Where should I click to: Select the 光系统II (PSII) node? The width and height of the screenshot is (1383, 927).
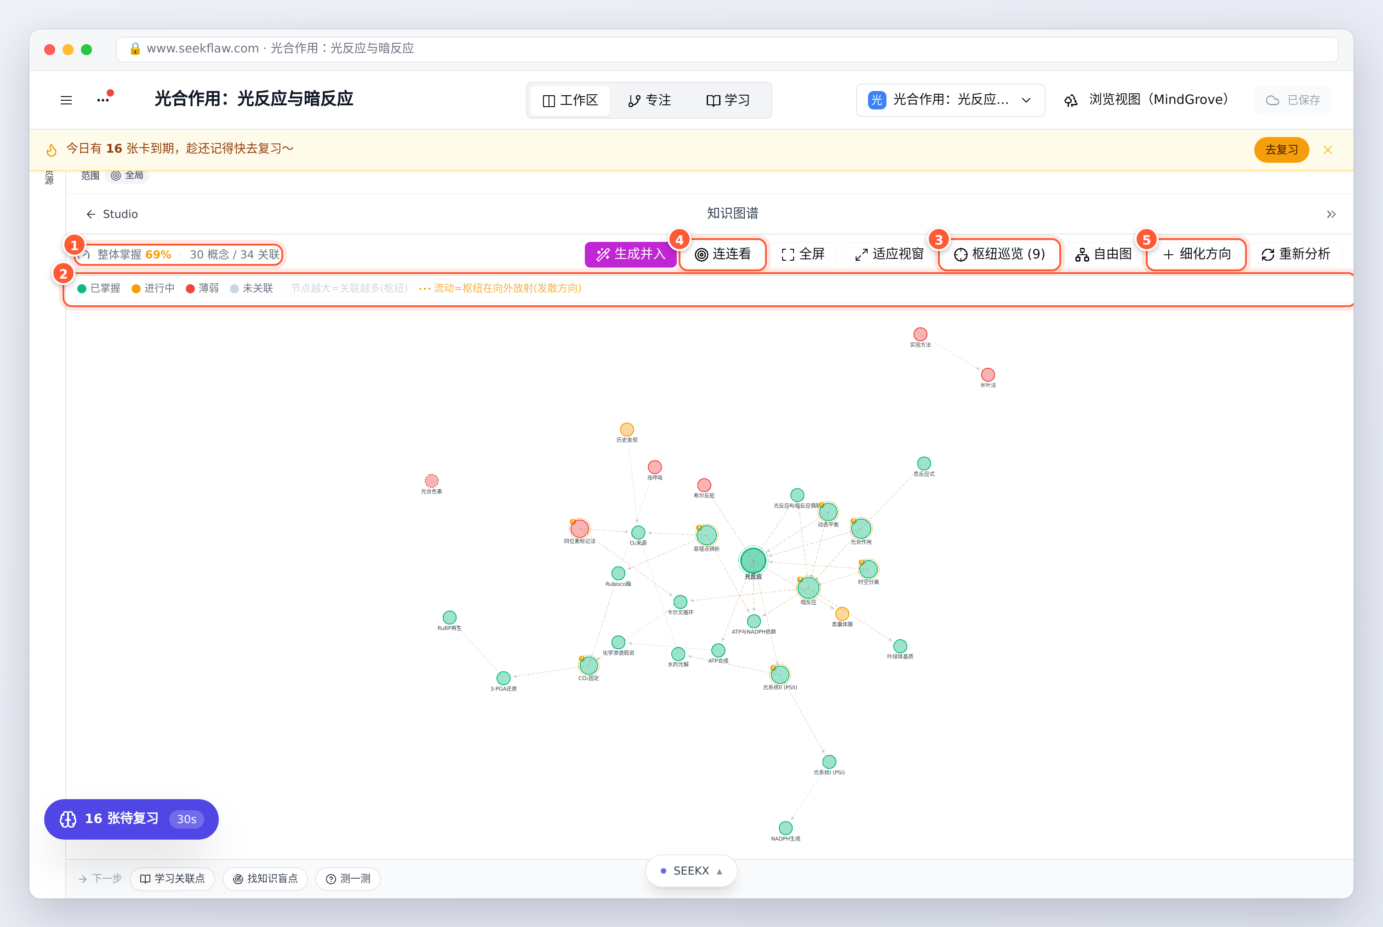(x=780, y=675)
